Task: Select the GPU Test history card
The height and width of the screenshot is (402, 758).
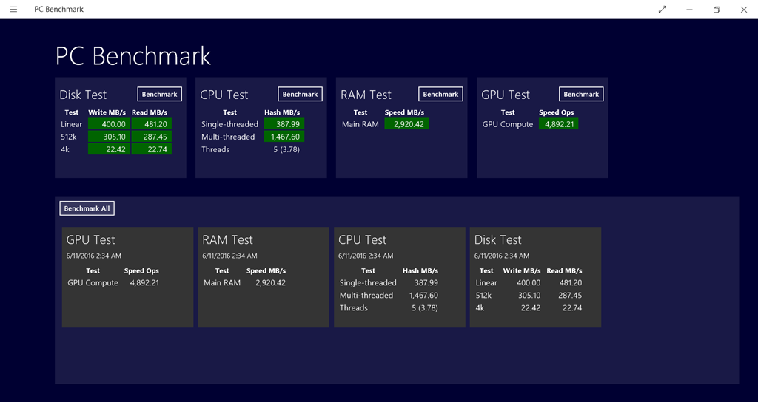Action: pos(127,277)
